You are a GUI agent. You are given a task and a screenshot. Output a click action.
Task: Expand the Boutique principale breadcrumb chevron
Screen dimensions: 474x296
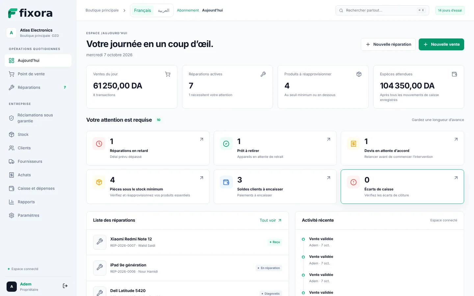point(124,11)
